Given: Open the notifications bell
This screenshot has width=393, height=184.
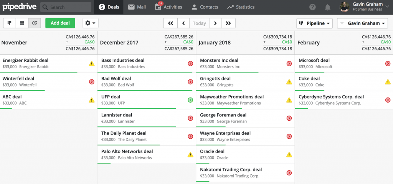Looking at the screenshot, I should tap(327, 7).
